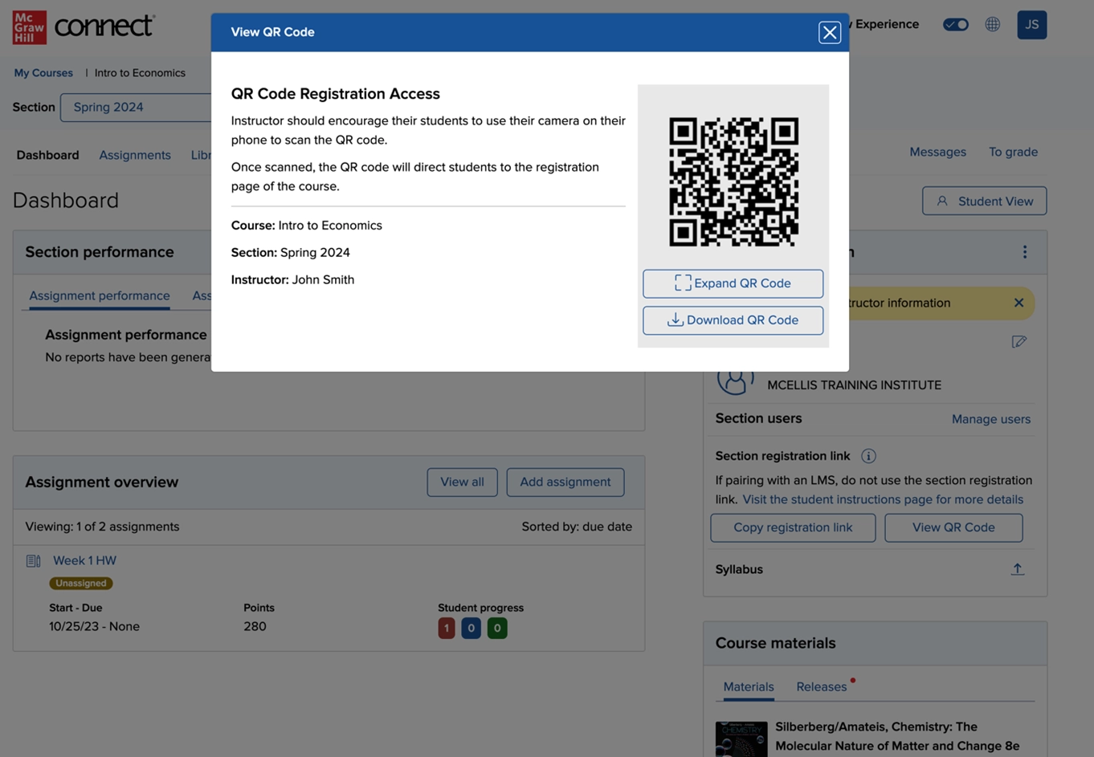
Task: Click the instructor profile avatar icon
Action: click(x=735, y=381)
